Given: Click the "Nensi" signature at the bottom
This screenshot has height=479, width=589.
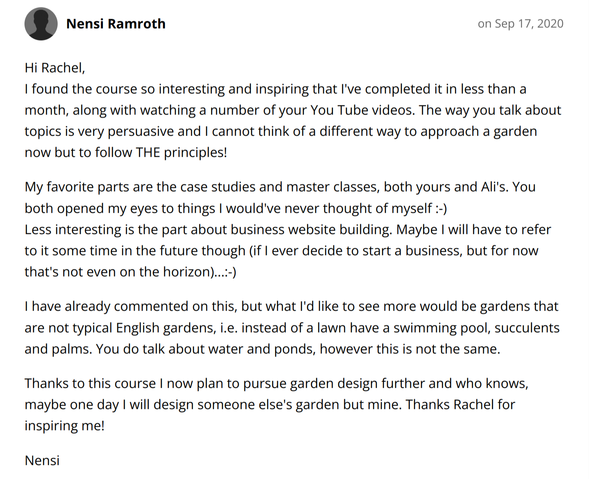Looking at the screenshot, I should pyautogui.click(x=42, y=461).
